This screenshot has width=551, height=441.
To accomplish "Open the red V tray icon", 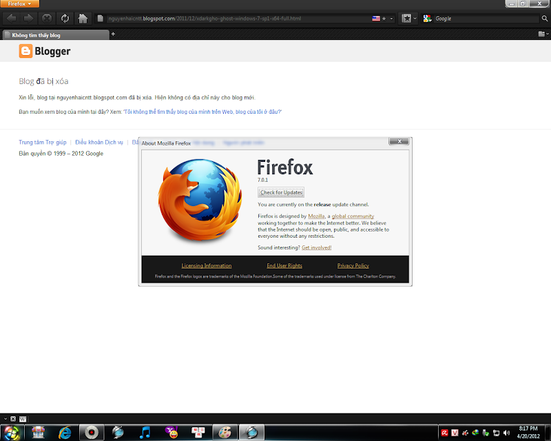I will point(455,433).
